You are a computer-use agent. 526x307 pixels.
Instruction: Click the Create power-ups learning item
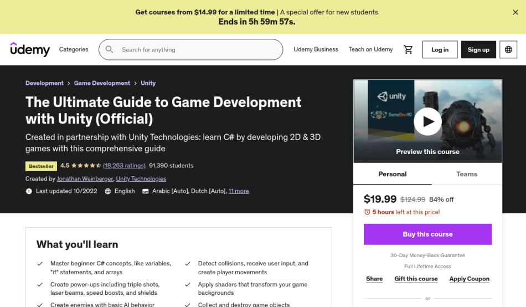[105, 289]
